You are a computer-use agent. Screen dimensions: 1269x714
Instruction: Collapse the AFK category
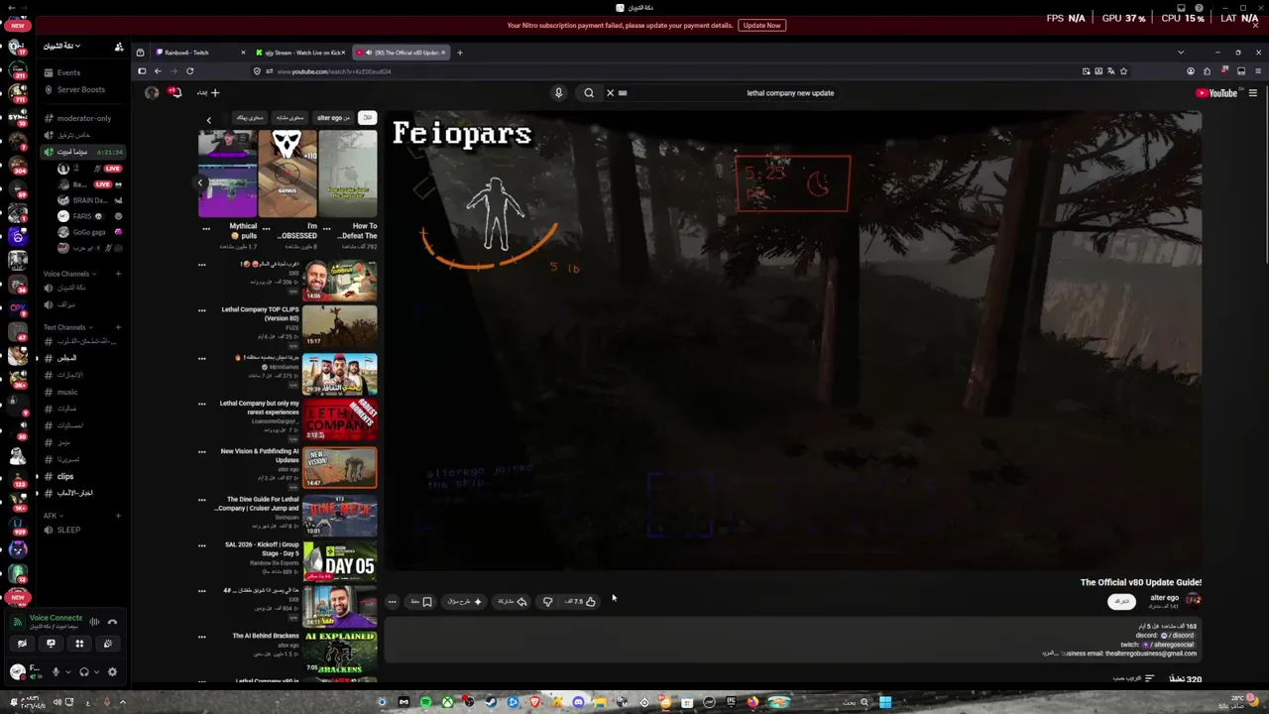(x=52, y=516)
